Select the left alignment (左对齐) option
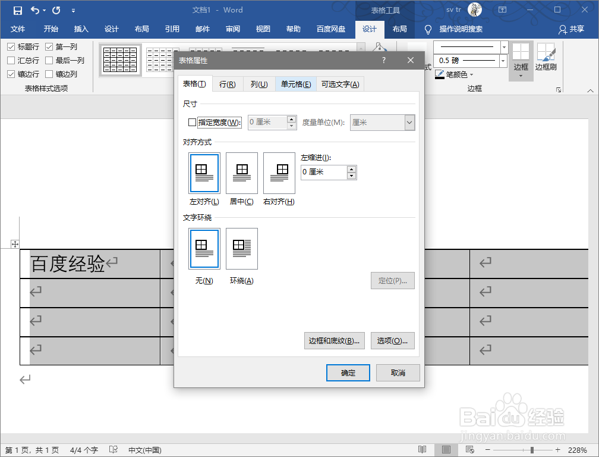The width and height of the screenshot is (599, 457). coord(204,173)
